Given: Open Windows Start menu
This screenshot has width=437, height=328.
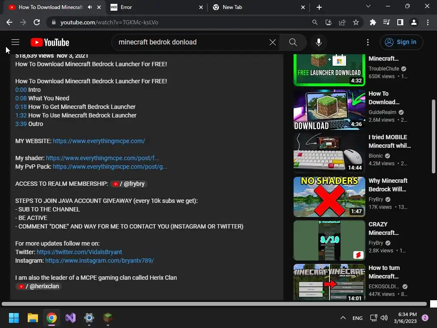Looking at the screenshot, I should (14, 318).
